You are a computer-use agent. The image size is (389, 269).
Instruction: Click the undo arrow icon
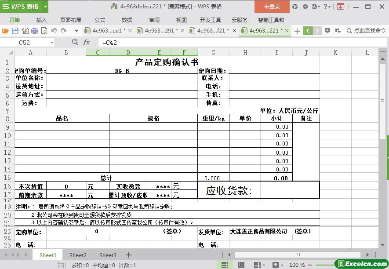click(54, 31)
